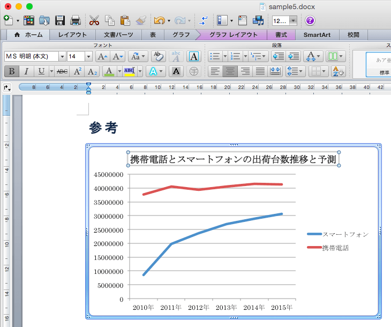The width and height of the screenshot is (391, 327).
Task: Expand the numbered list dropdown arrow
Action: [245, 56]
